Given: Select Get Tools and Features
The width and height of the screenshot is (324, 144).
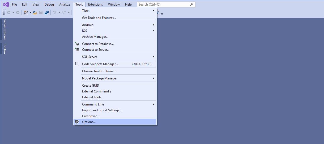Looking at the screenshot, I should [99, 18].
